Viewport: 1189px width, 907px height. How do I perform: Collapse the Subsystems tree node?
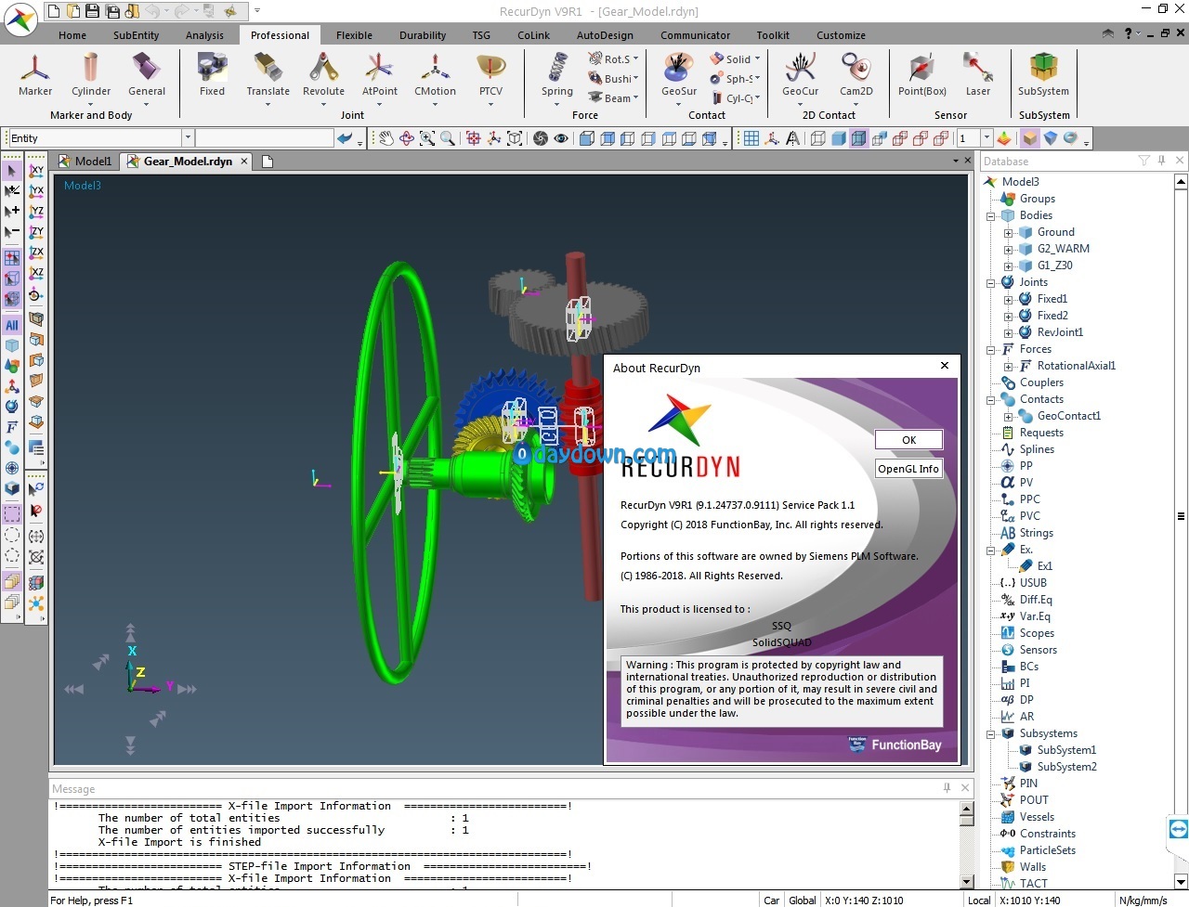click(990, 734)
